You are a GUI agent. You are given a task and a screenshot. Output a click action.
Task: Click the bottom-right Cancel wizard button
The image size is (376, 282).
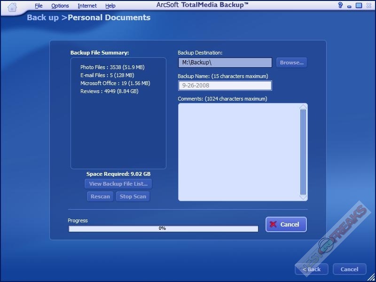(x=349, y=269)
